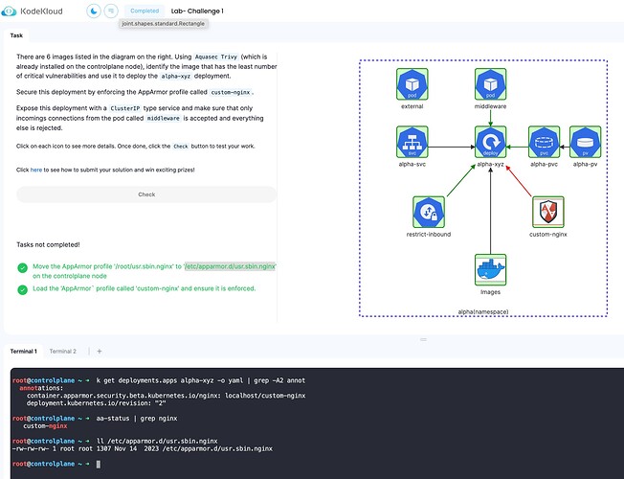This screenshot has height=479, width=624.
Task: Click the 'aa-status | grep nginx' command in terminal
Action: pos(137,419)
